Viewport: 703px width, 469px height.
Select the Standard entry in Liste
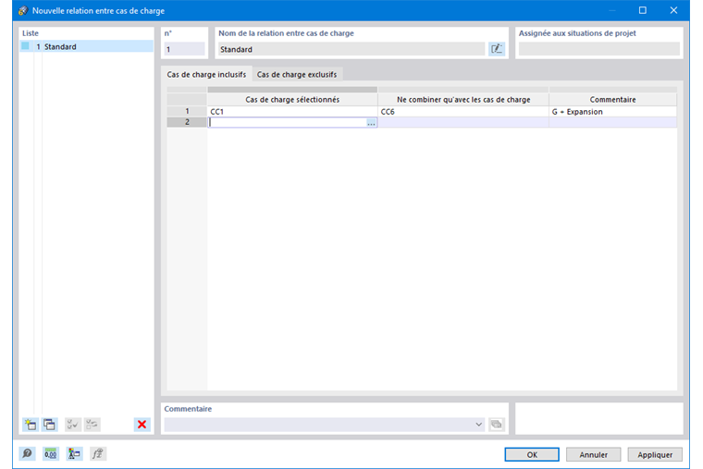87,46
